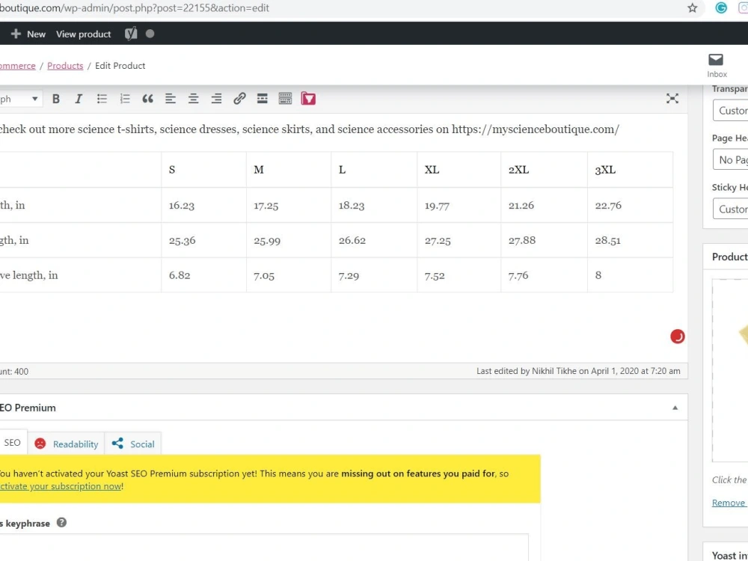Click the L size header cell
This screenshot has width=748, height=561.
tap(374, 170)
